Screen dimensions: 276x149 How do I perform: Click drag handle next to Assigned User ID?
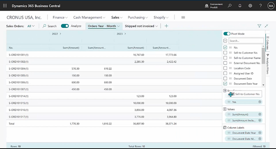click(x=230, y=73)
